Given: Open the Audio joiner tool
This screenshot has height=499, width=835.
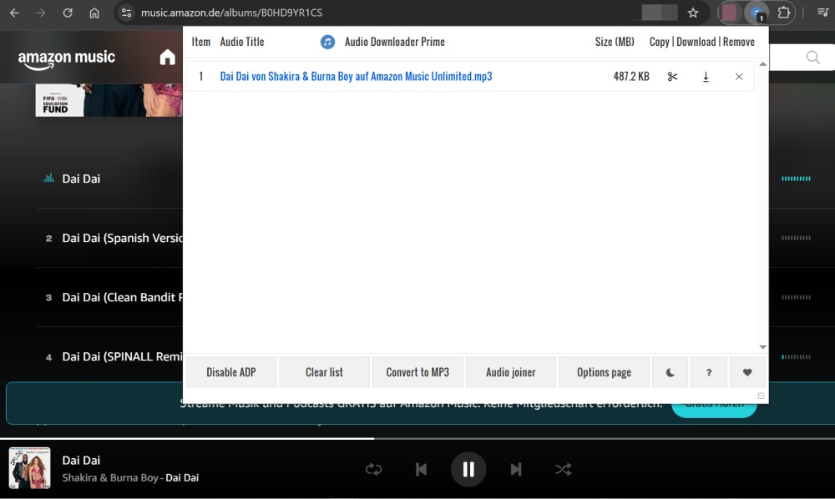Looking at the screenshot, I should (511, 372).
